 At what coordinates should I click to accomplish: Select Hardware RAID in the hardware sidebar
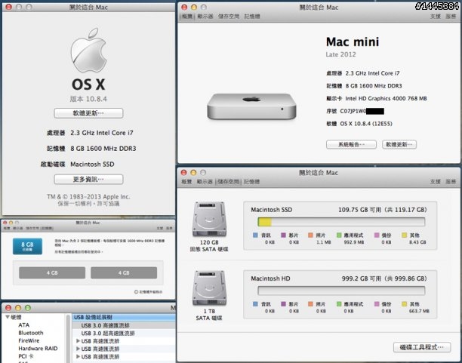38,348
